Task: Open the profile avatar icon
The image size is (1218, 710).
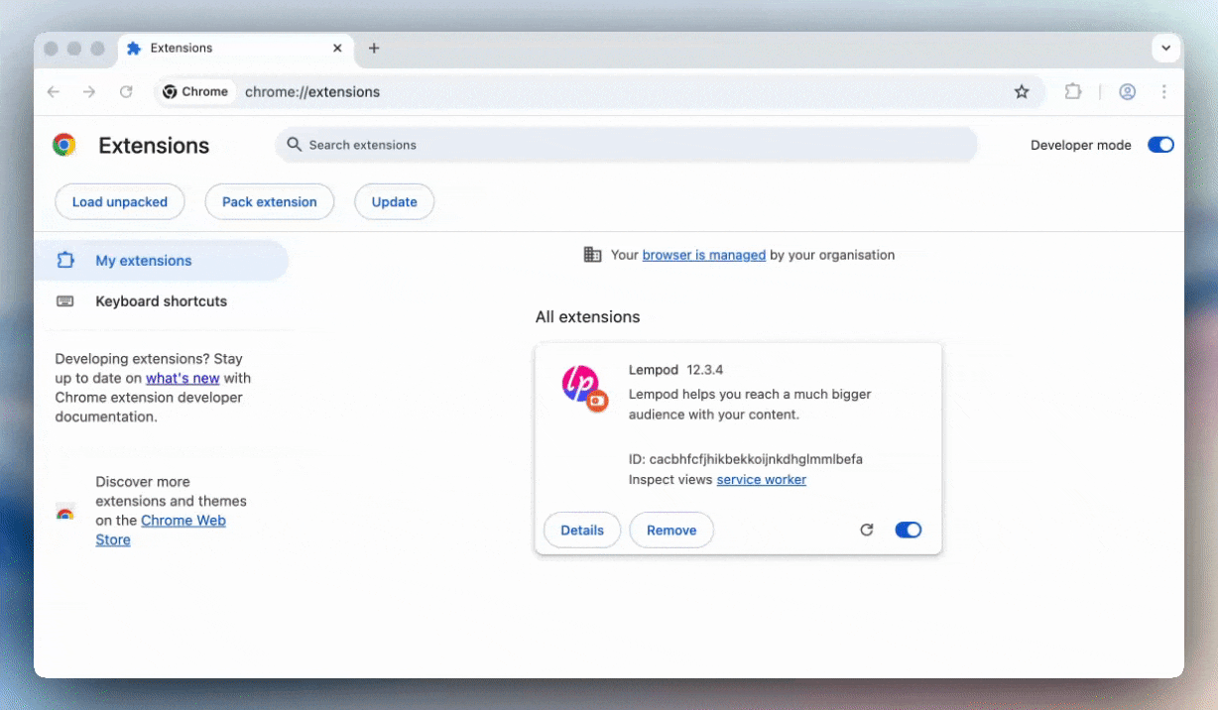Action: [1127, 91]
